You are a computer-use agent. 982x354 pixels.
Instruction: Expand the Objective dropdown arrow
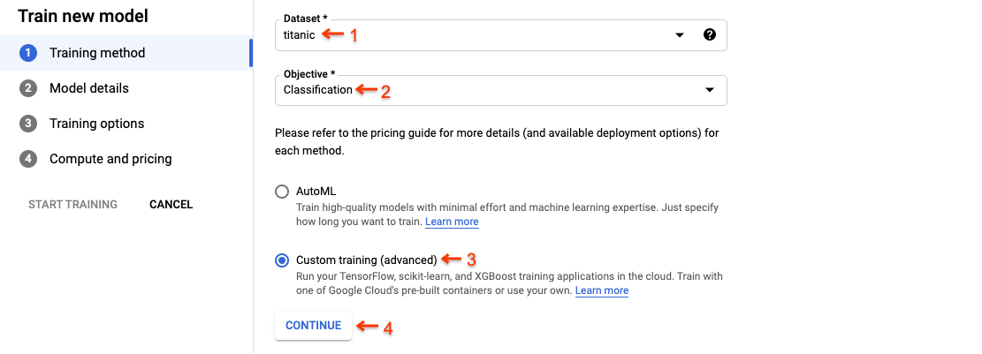[x=709, y=90]
